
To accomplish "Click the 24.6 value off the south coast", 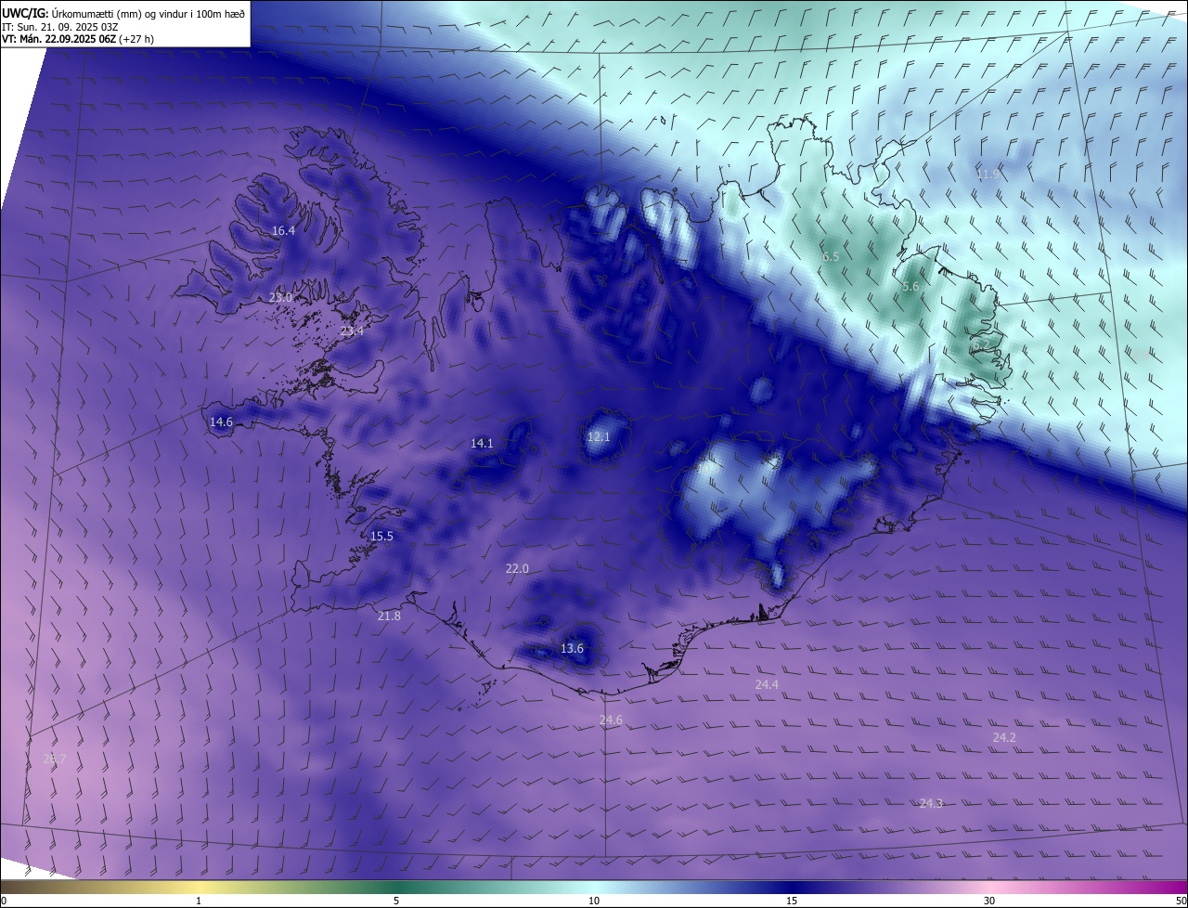I will click(611, 720).
